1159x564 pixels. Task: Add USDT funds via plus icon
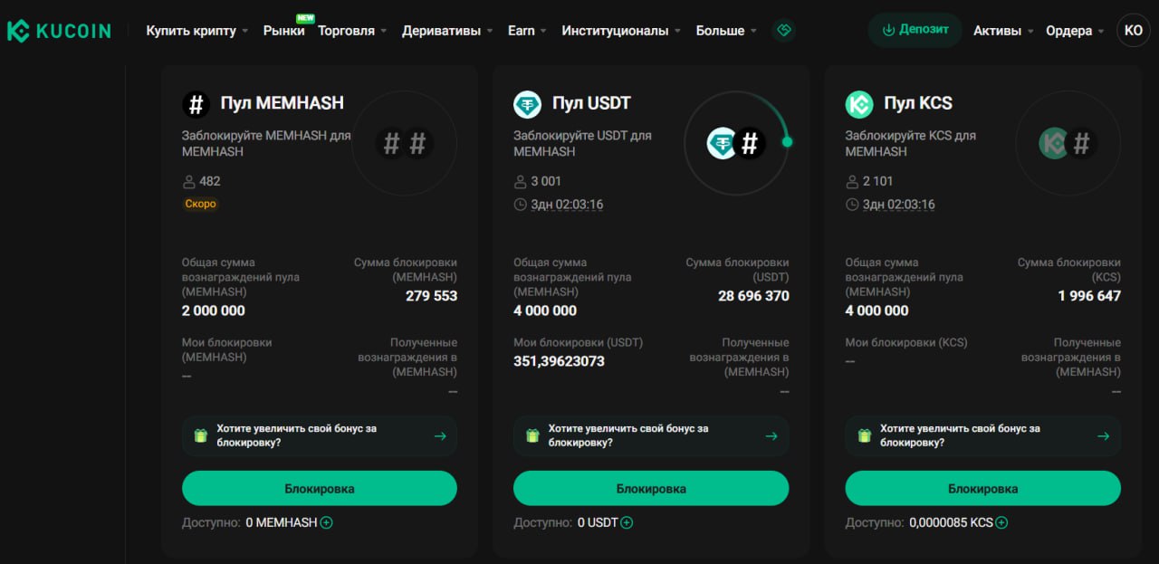627,522
